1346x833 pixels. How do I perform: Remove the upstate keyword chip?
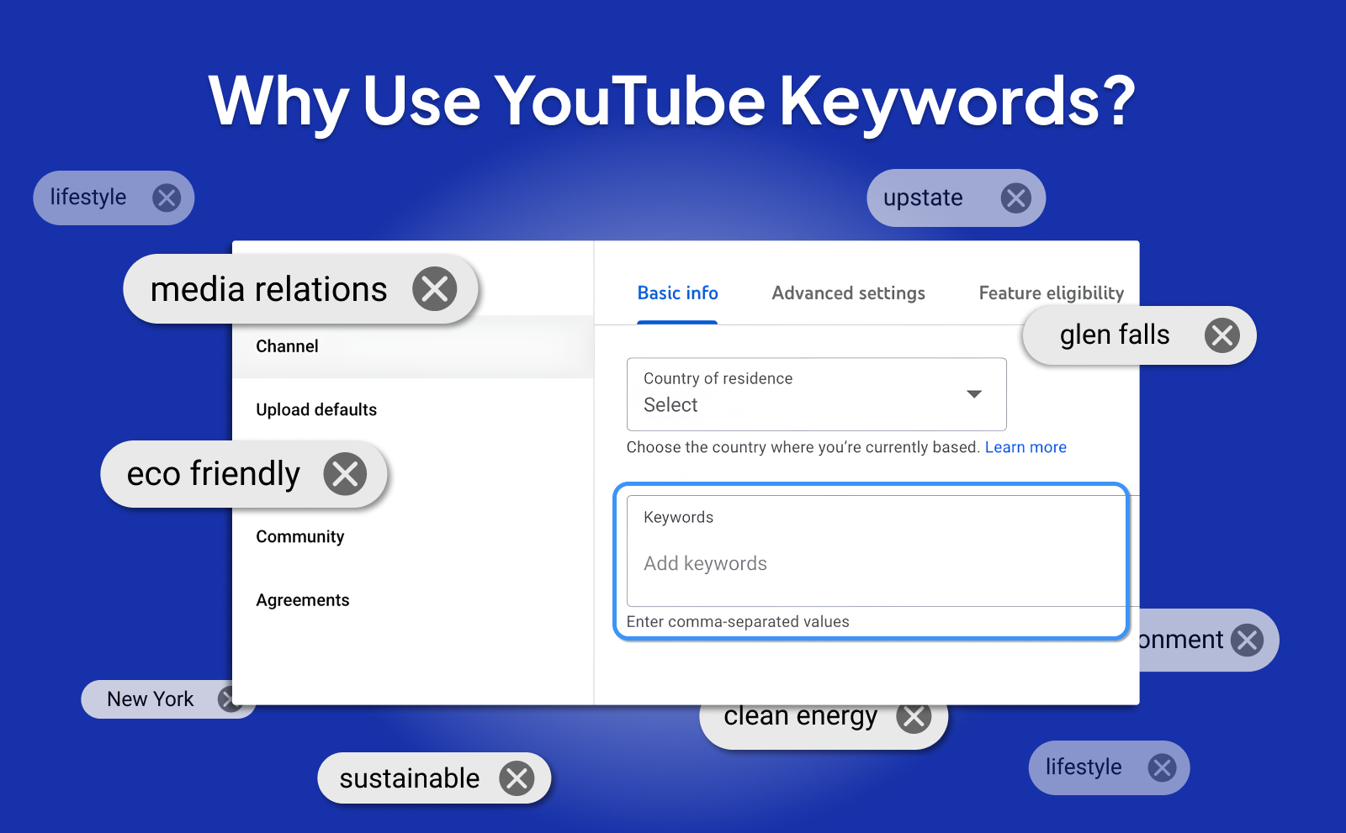[x=1016, y=198]
